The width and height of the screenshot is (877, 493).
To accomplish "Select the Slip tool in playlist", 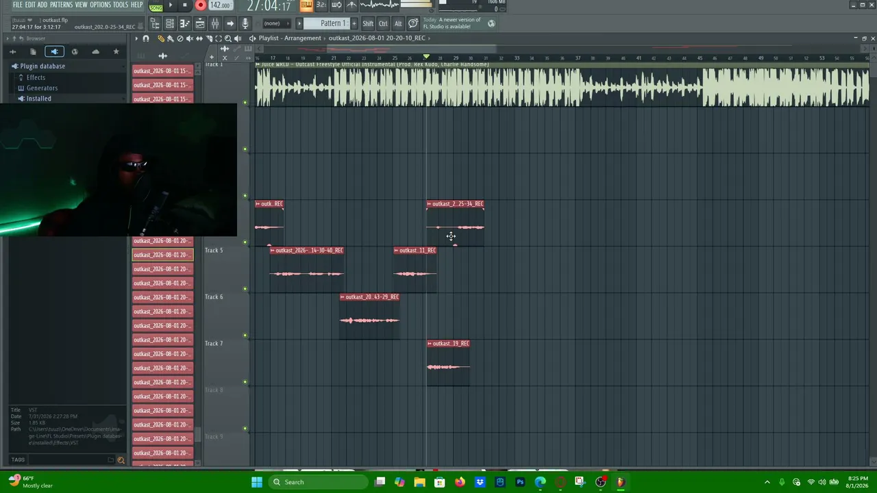I will click(x=199, y=38).
